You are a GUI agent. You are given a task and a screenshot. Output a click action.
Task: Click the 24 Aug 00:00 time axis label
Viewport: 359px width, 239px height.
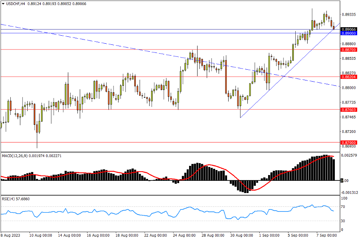pyautogui.click(x=184, y=235)
